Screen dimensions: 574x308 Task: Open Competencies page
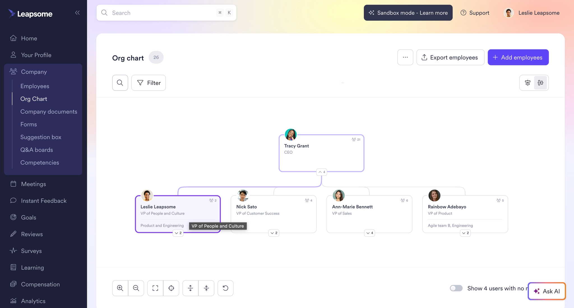tap(40, 163)
